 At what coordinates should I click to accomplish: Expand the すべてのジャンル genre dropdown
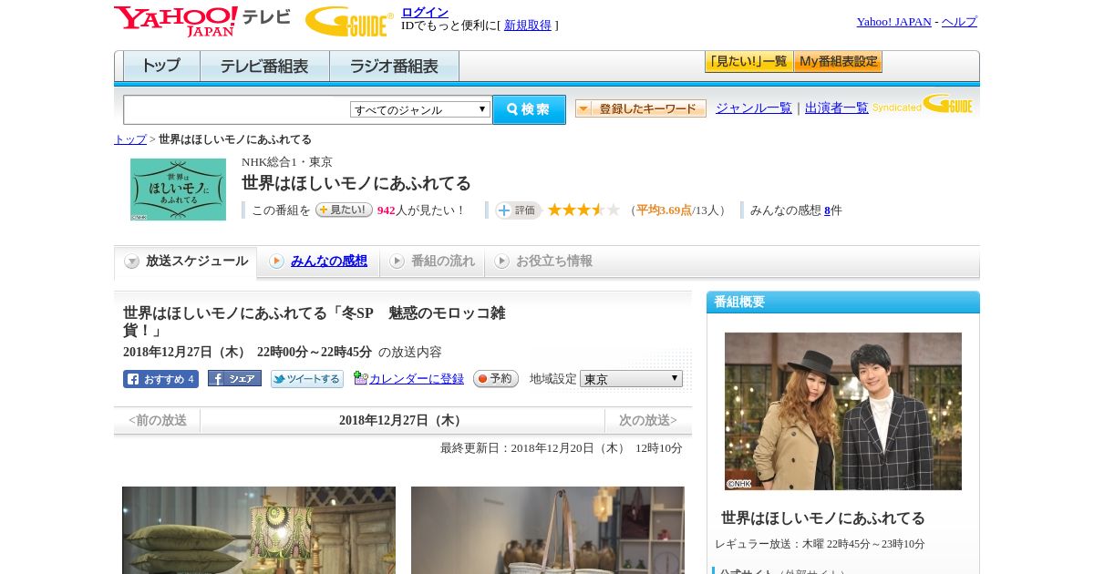click(x=420, y=109)
